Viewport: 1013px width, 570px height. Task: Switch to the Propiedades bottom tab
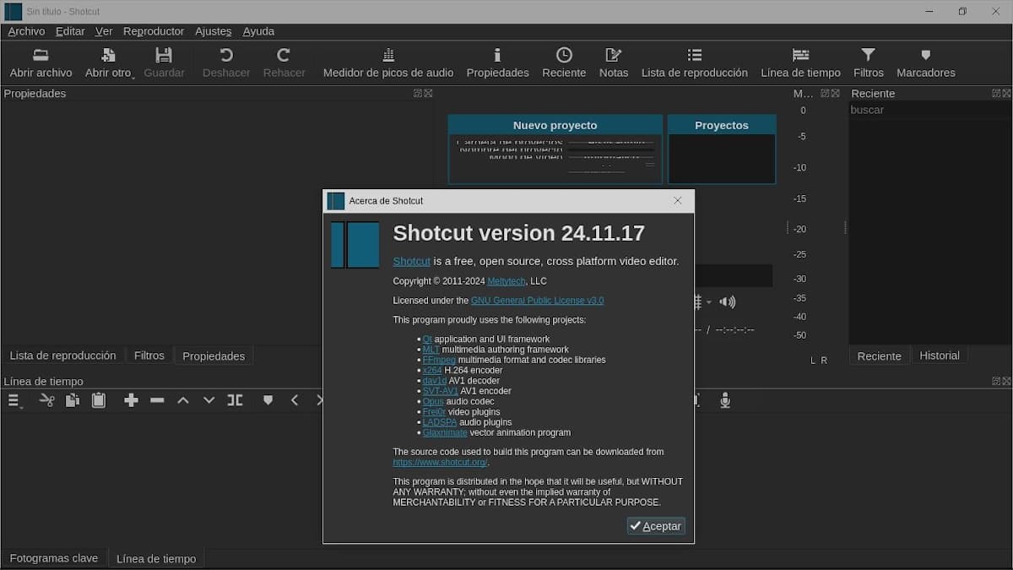(214, 356)
